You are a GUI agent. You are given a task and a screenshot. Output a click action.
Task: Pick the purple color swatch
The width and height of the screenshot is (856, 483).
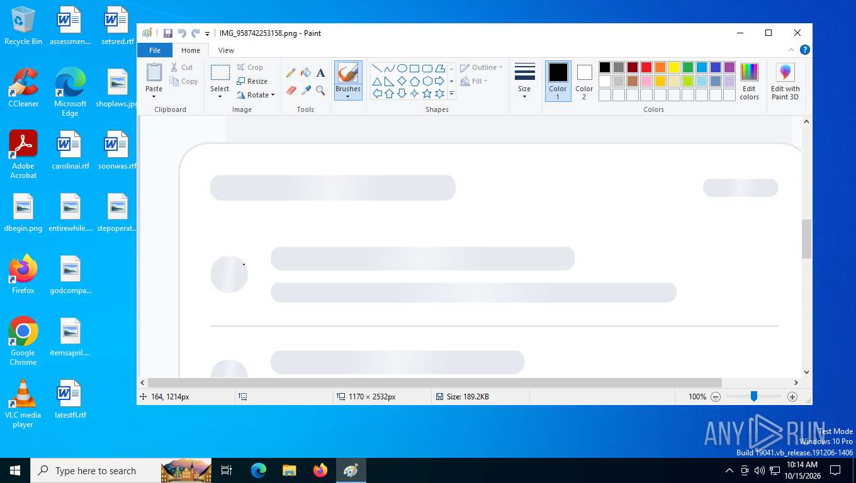coord(729,67)
